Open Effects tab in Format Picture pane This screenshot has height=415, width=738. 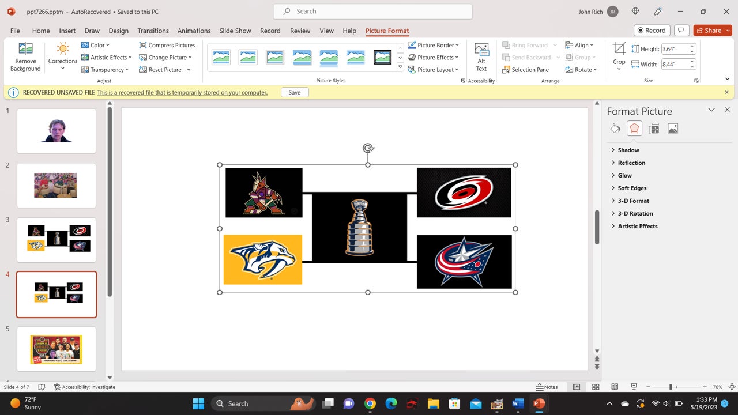tap(634, 129)
